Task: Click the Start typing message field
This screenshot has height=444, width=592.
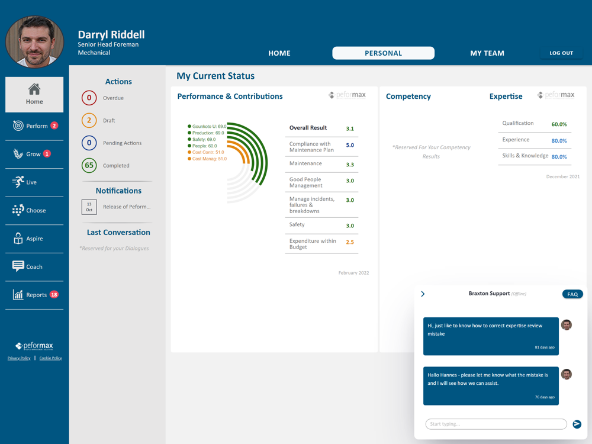Action: pos(496,424)
